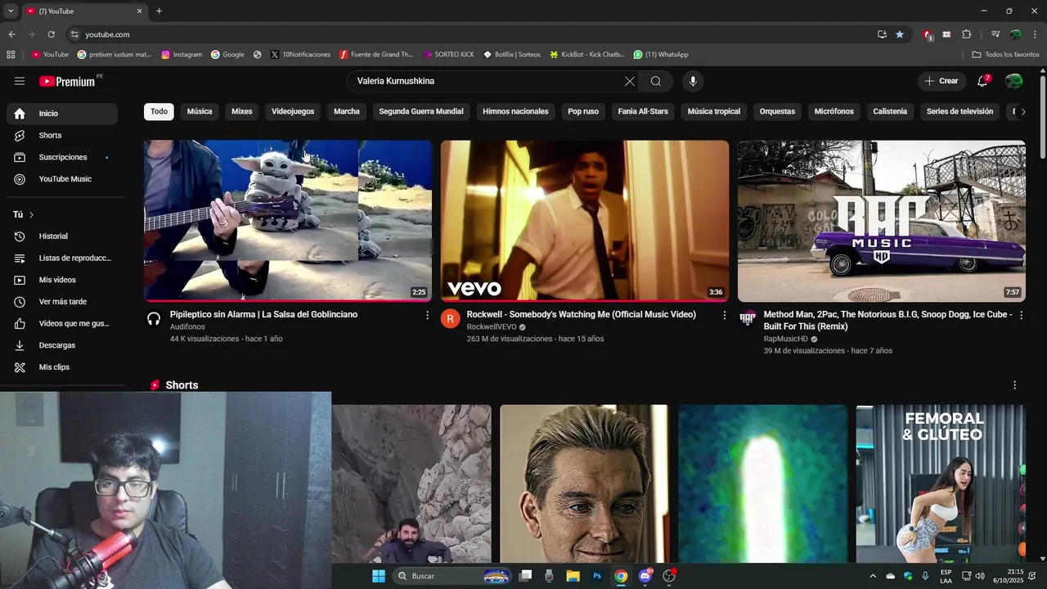Open Descargas in the sidebar
Image resolution: width=1047 pixels, height=589 pixels.
coord(62,345)
